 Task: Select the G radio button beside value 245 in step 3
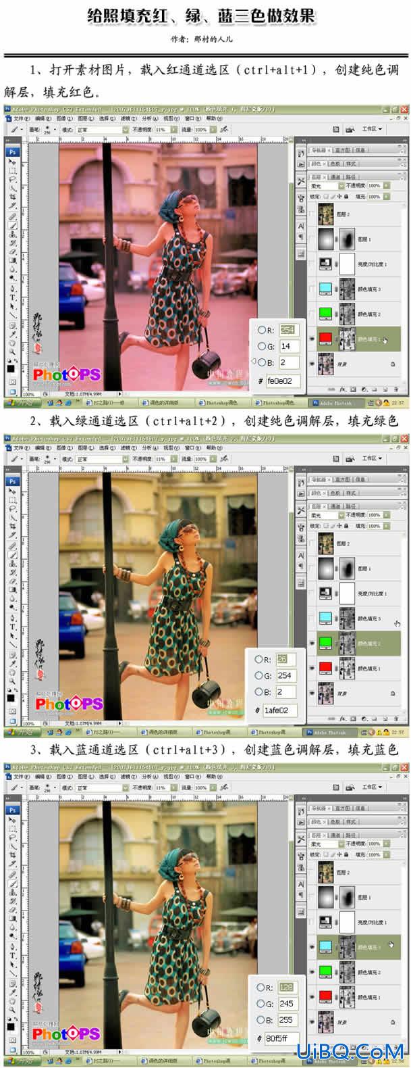[261, 1003]
